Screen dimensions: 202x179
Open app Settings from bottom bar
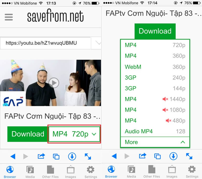[x=91, y=171]
